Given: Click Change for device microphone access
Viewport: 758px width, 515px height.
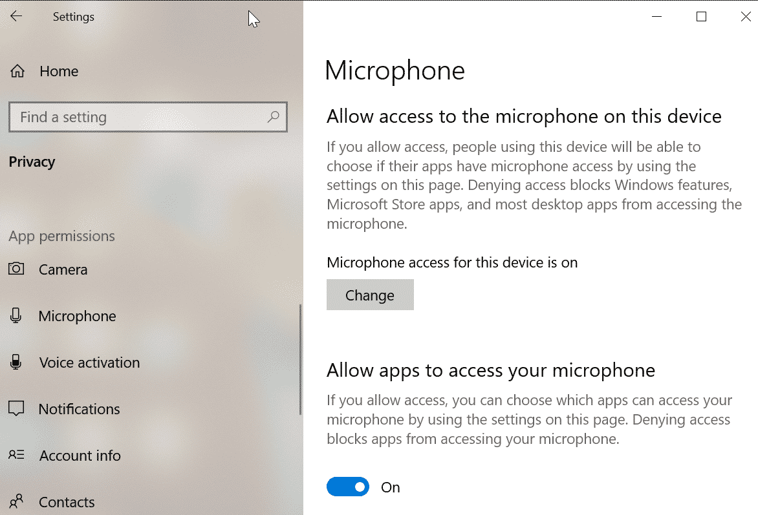Looking at the screenshot, I should tap(371, 295).
